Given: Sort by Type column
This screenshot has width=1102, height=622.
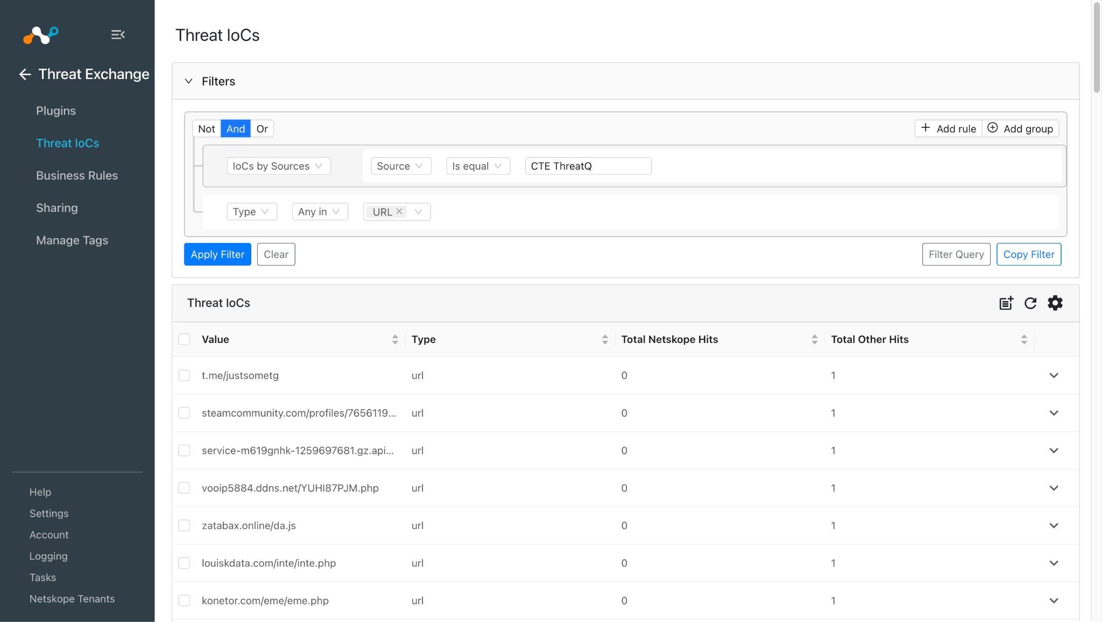Looking at the screenshot, I should pos(605,339).
